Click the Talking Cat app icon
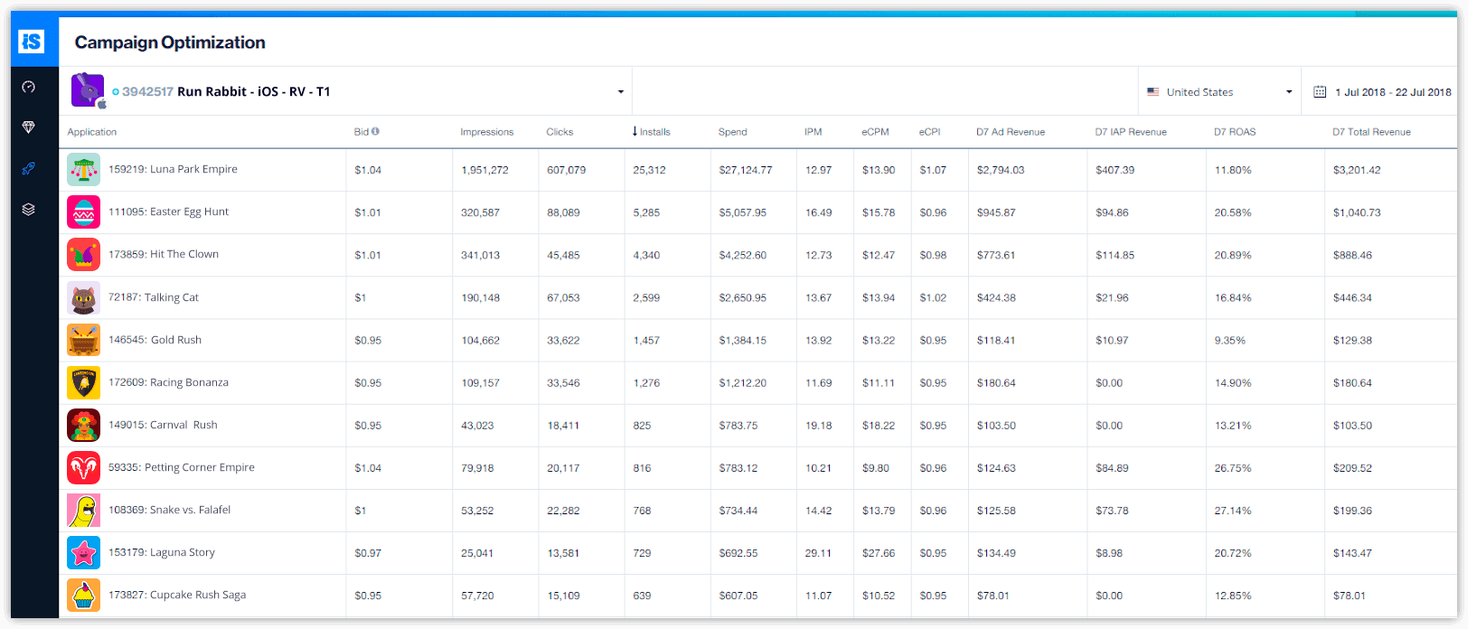Image resolution: width=1468 pixels, height=629 pixels. (x=83, y=297)
